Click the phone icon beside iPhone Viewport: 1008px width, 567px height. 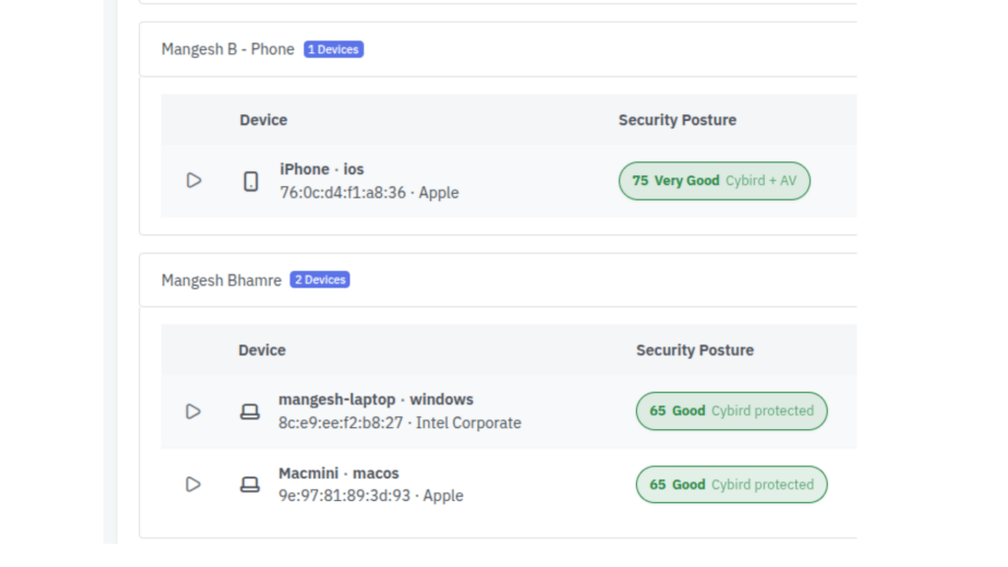click(251, 181)
